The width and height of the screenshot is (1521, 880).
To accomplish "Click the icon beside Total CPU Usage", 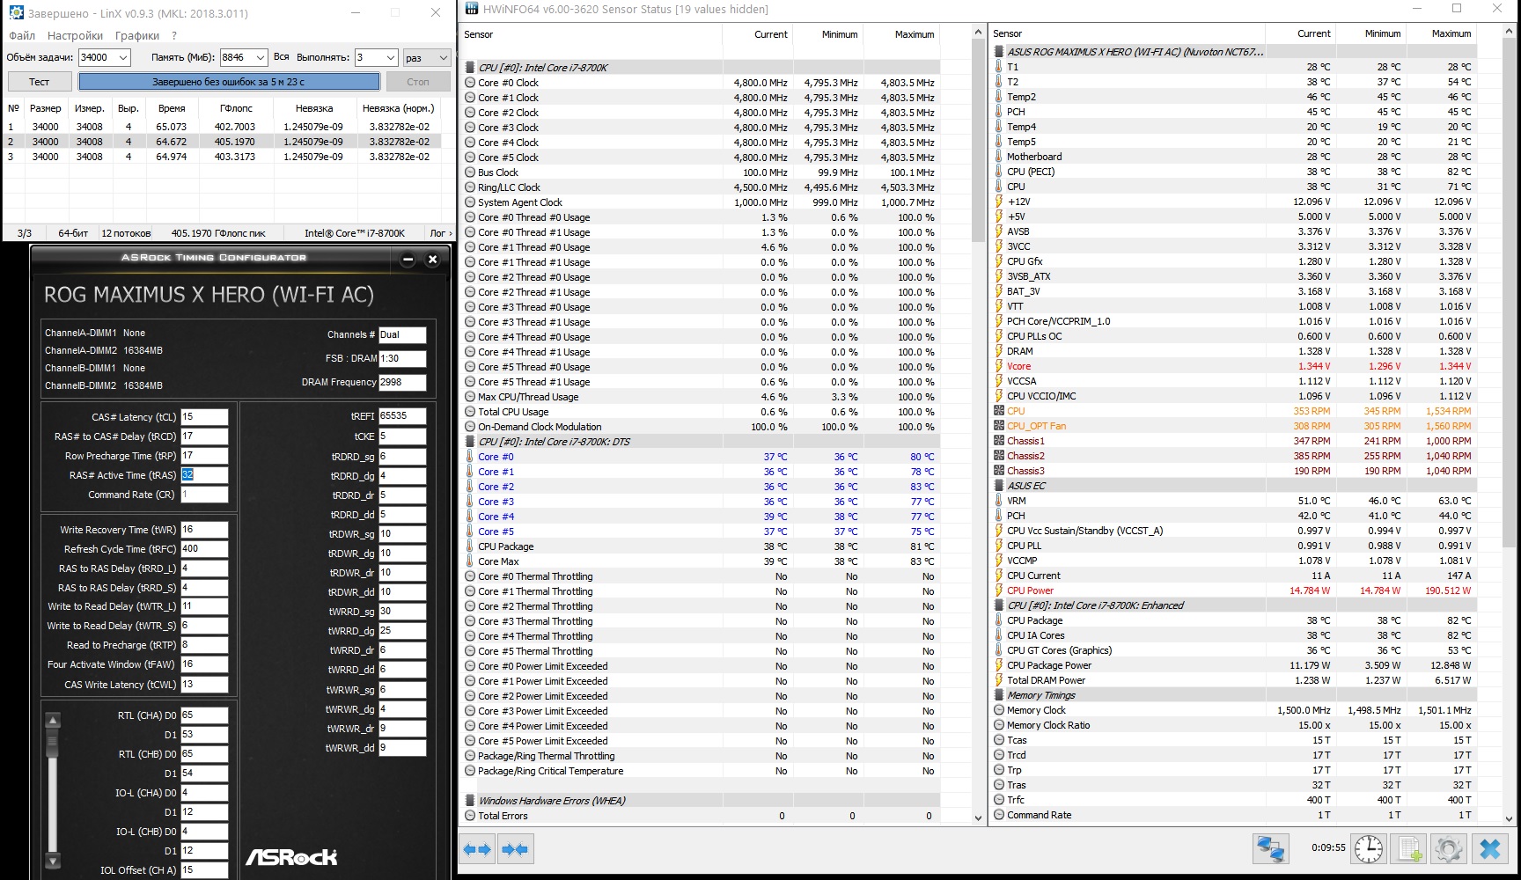I will click(x=470, y=412).
